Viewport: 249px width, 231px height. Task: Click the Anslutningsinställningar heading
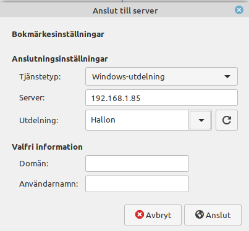point(60,59)
